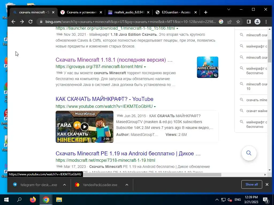274x205 pixels.
Task: Open the taskbar search
Action: 19,200
